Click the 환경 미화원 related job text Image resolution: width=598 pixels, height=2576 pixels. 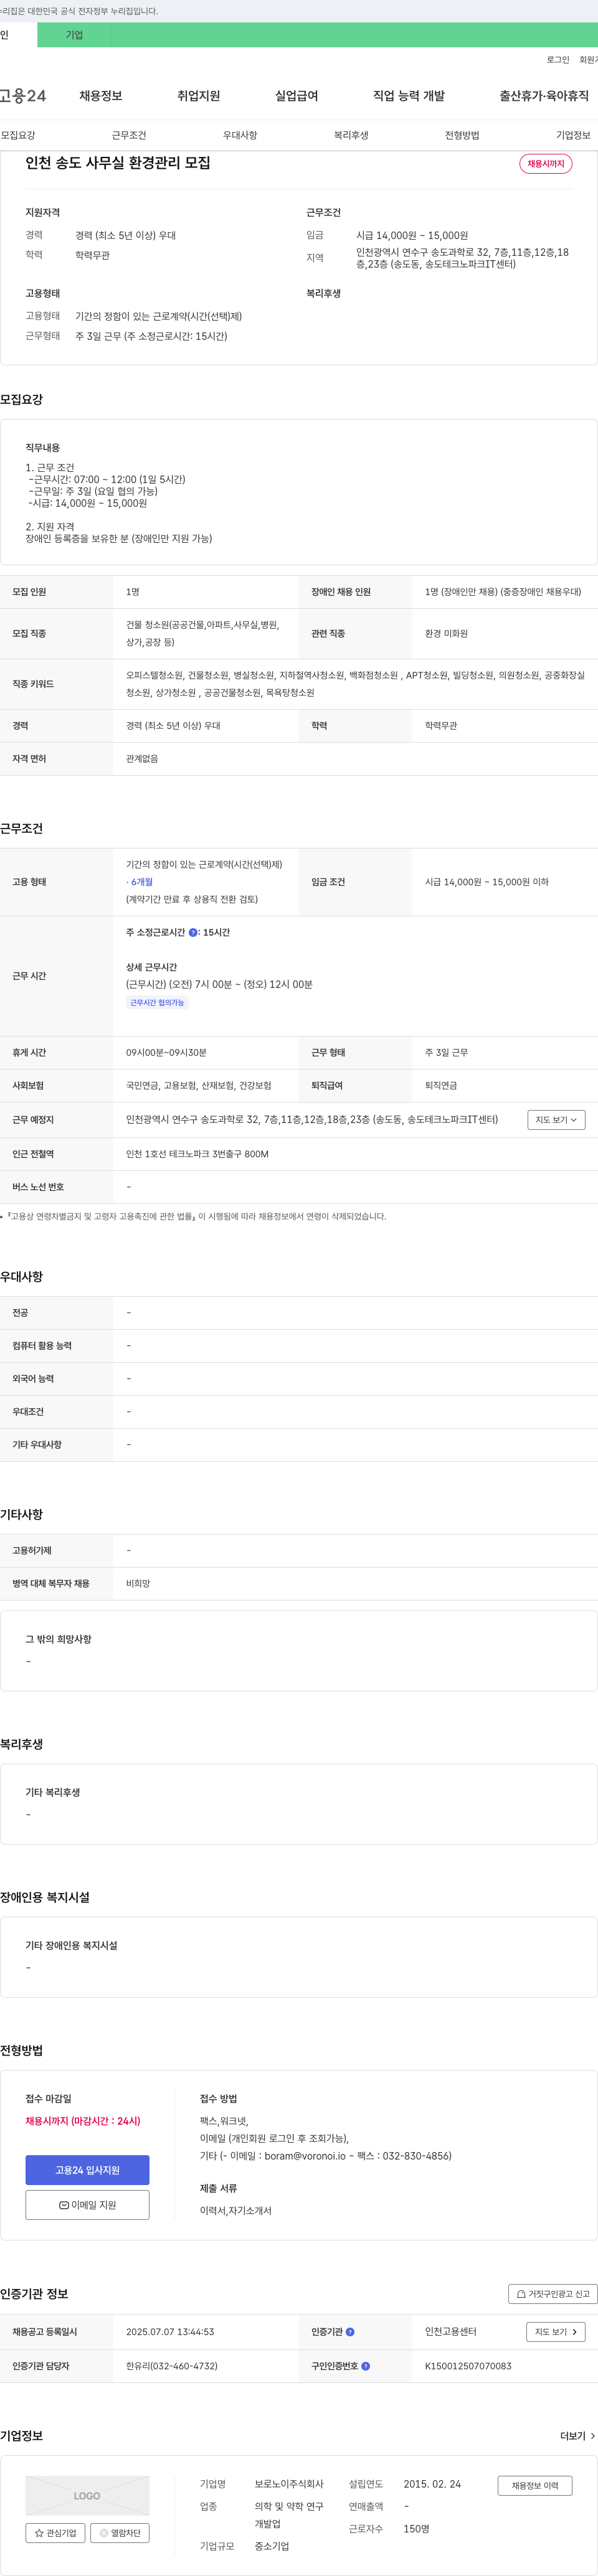pyautogui.click(x=446, y=634)
